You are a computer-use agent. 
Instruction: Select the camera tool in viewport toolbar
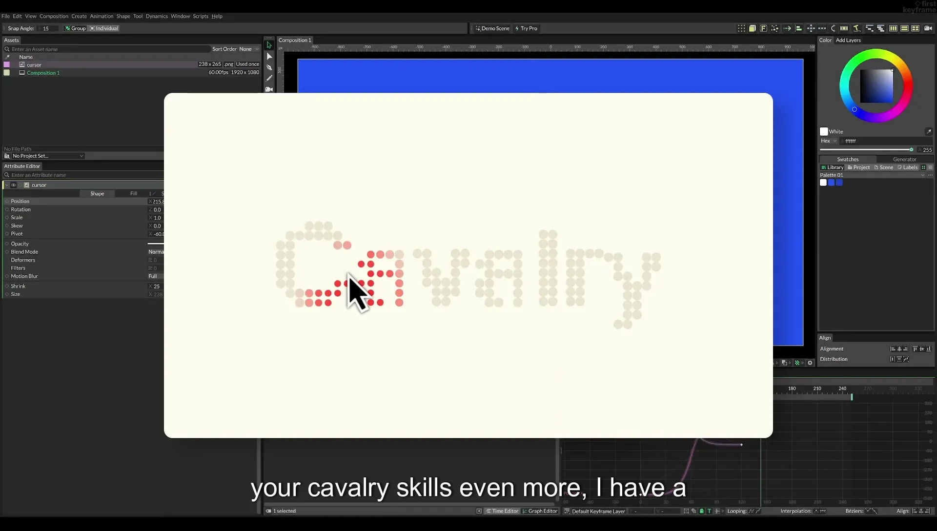click(269, 89)
